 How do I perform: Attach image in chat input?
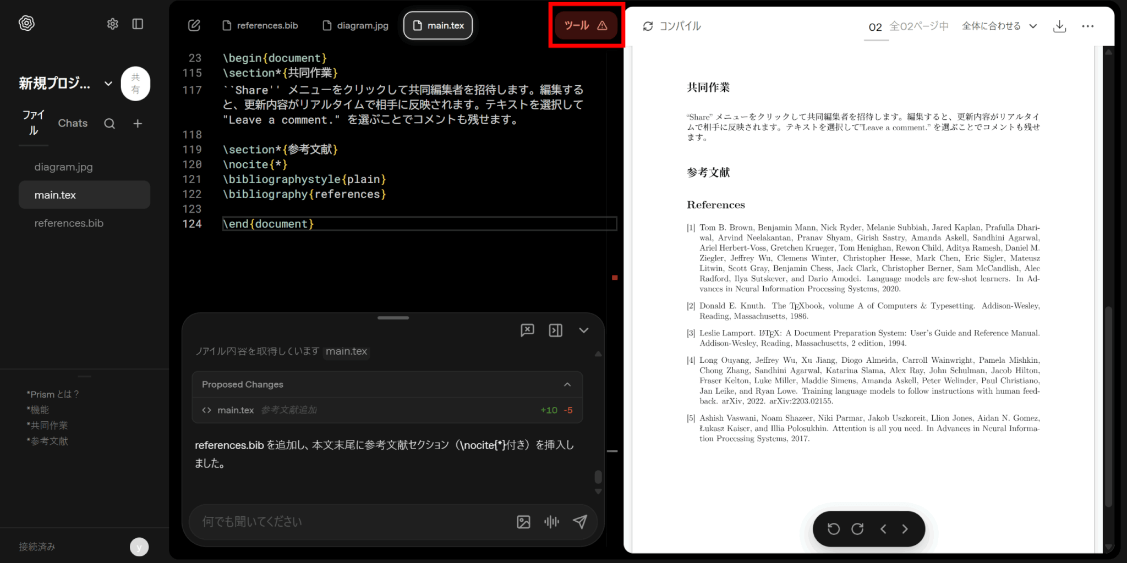coord(523,522)
